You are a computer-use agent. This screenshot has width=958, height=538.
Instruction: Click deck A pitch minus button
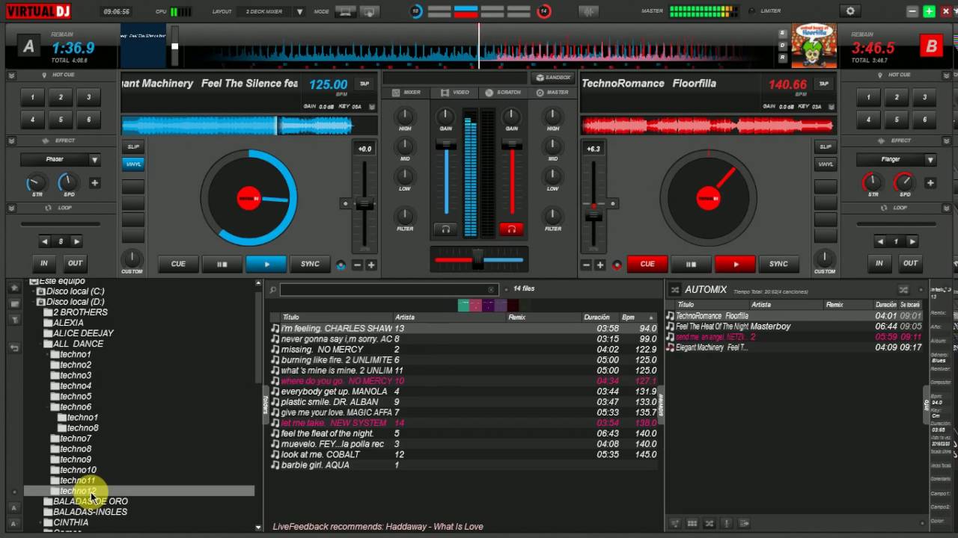357,265
